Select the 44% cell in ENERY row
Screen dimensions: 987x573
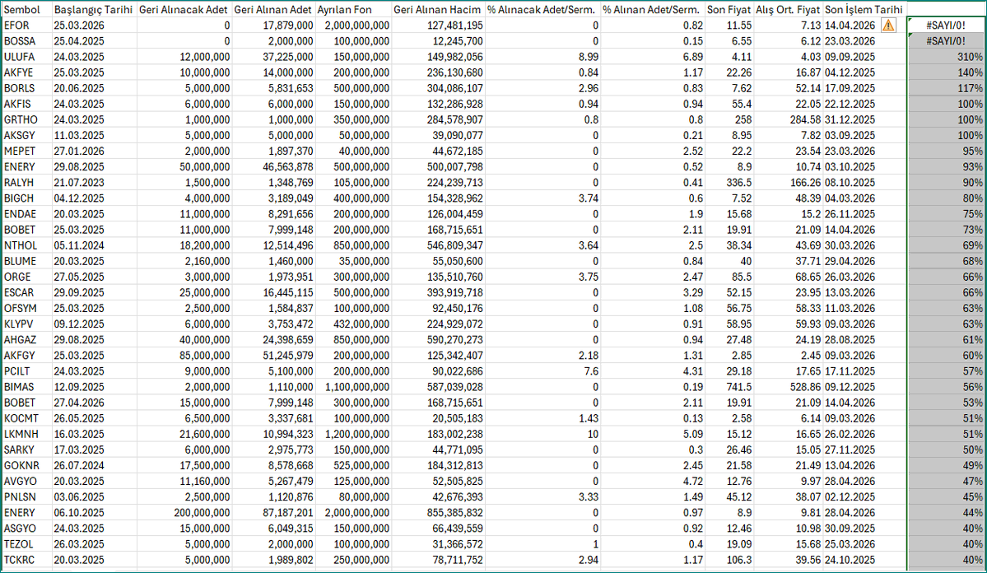946,513
